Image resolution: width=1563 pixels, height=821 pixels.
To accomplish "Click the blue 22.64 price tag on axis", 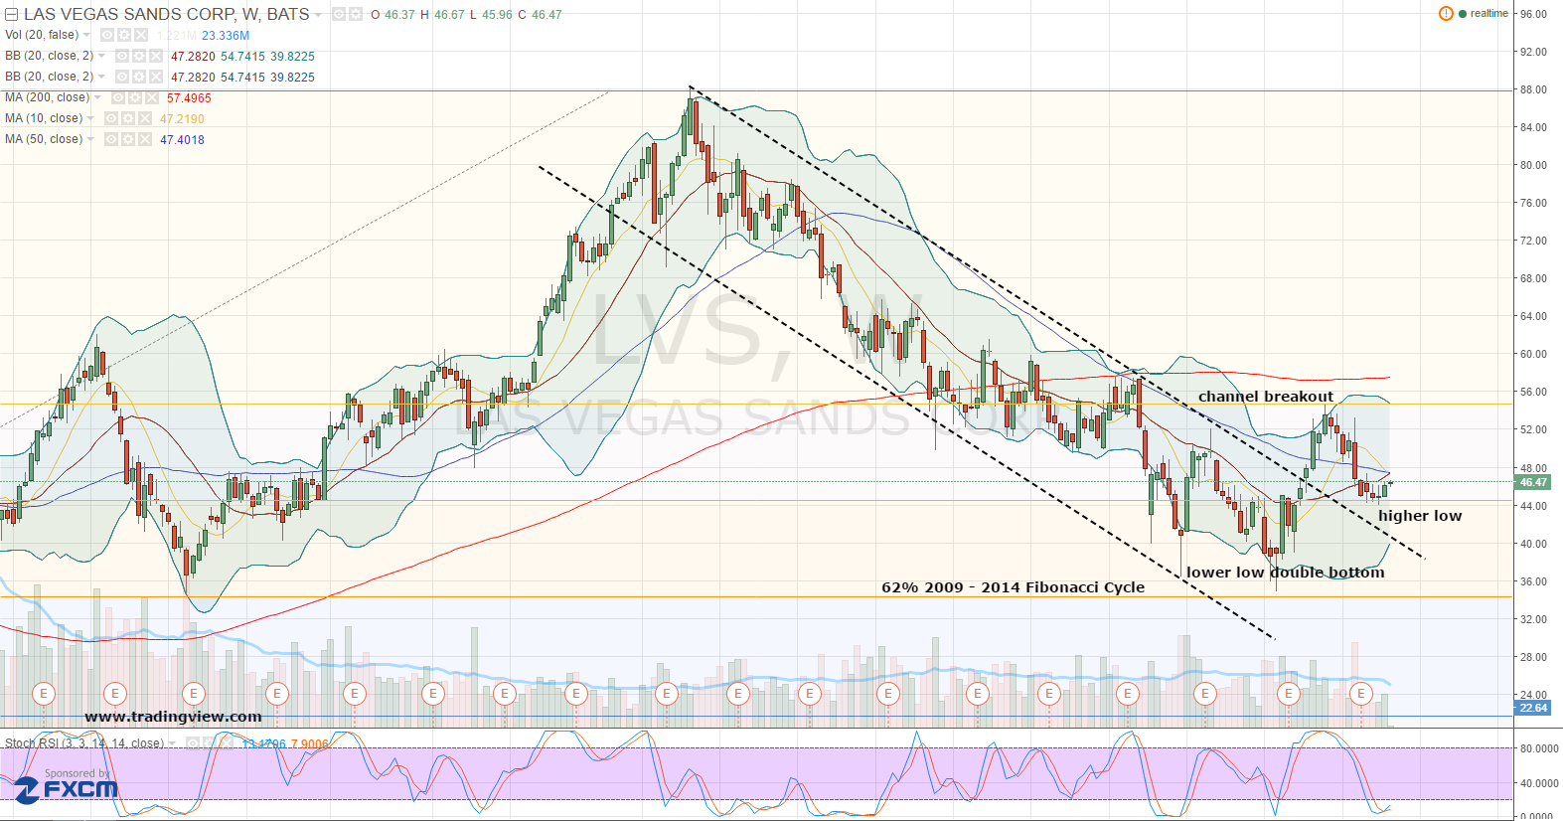I will pos(1532,709).
